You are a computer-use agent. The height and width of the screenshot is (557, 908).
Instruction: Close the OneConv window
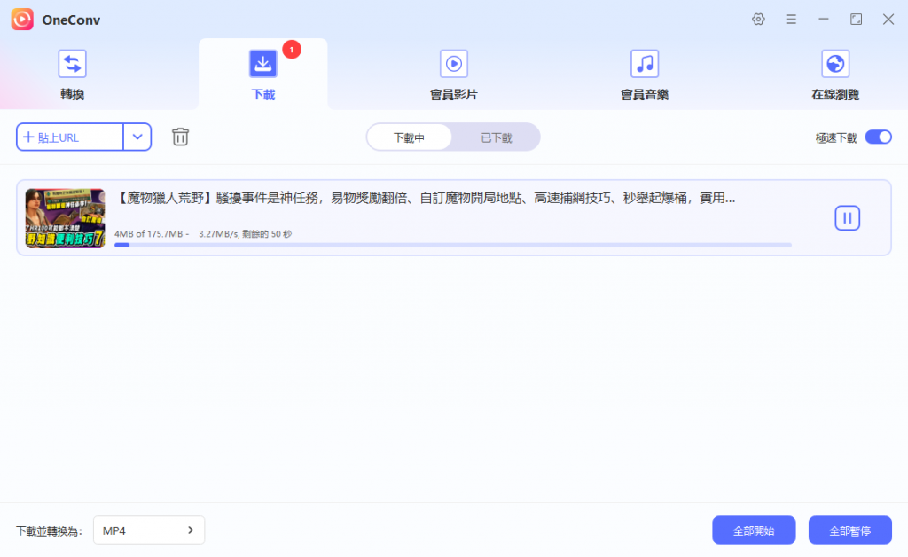point(888,20)
